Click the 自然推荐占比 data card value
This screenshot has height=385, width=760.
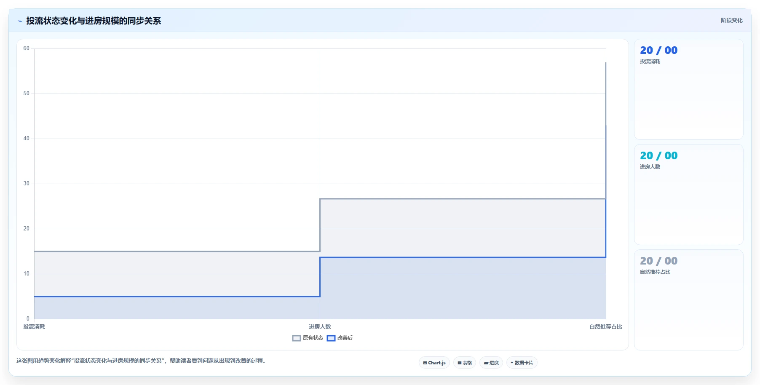(658, 261)
